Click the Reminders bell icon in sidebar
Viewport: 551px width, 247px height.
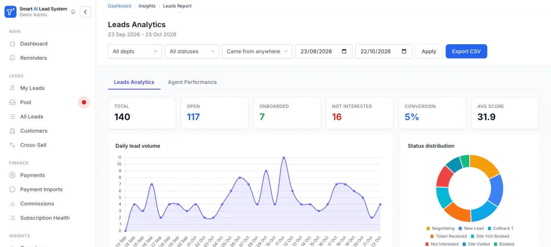pyautogui.click(x=12, y=58)
